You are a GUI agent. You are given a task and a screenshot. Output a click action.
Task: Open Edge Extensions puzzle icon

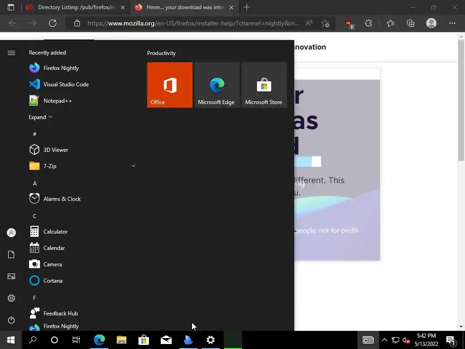point(368,23)
